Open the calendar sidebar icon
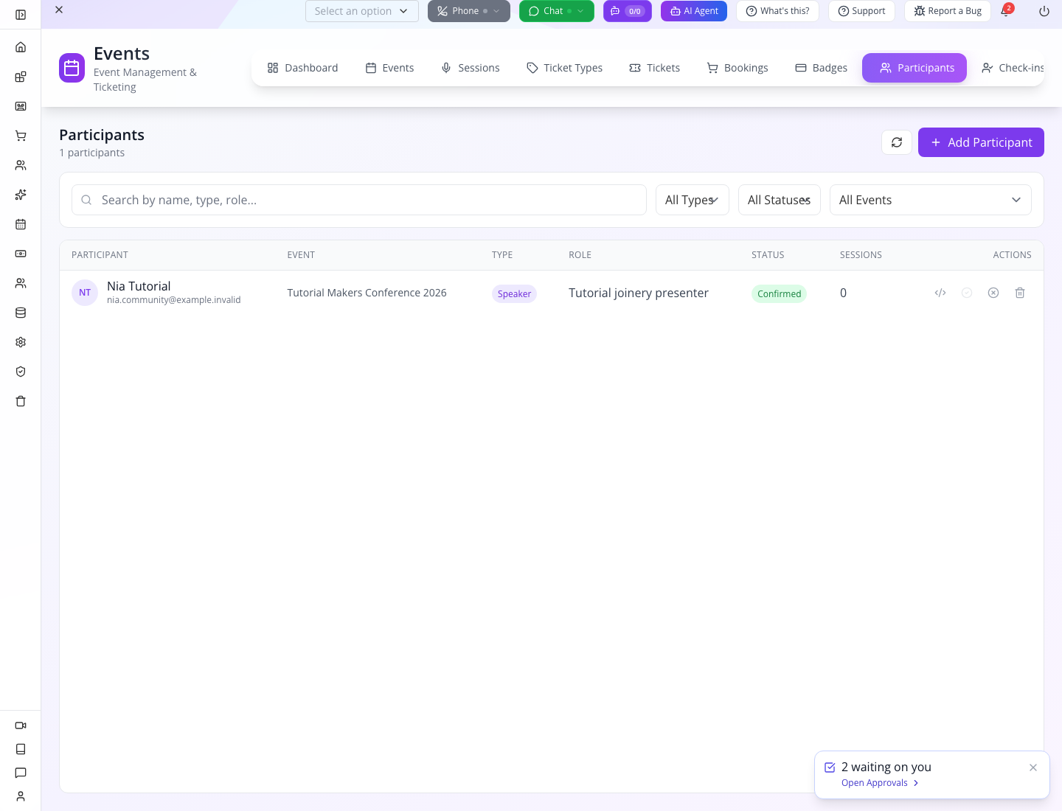The width and height of the screenshot is (1062, 811). 21,224
